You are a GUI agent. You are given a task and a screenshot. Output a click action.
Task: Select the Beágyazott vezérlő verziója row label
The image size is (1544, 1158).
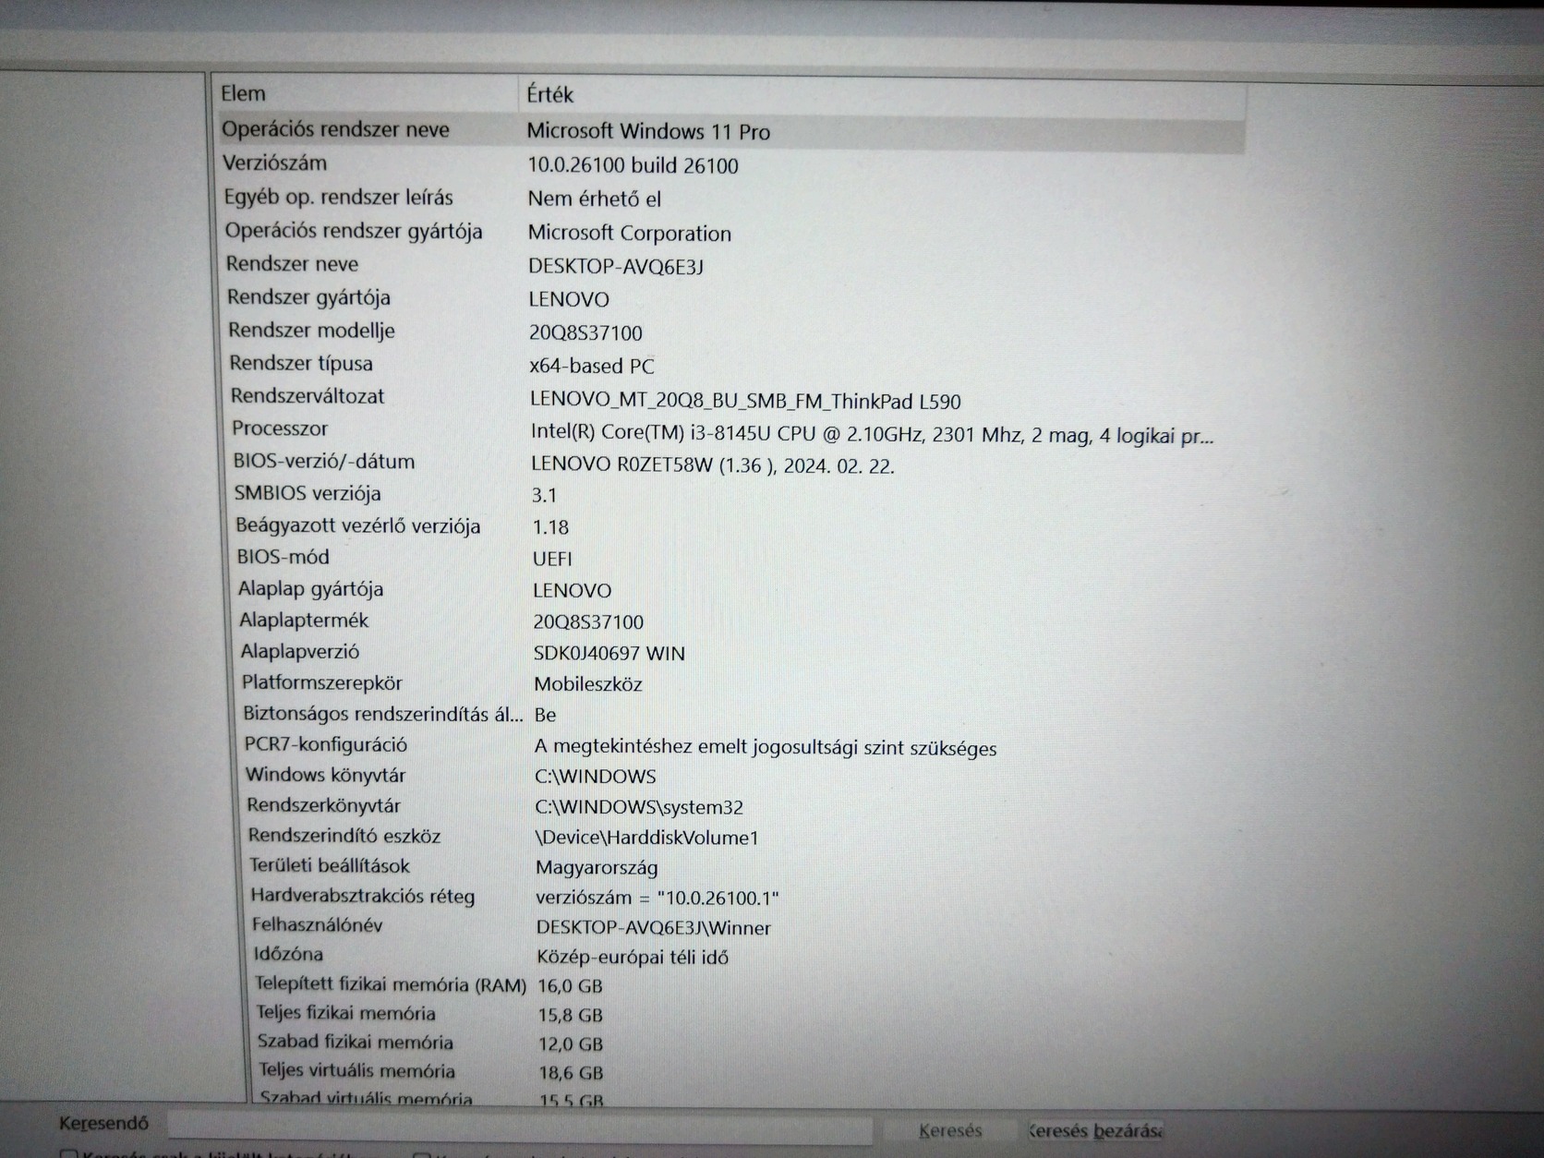click(358, 526)
